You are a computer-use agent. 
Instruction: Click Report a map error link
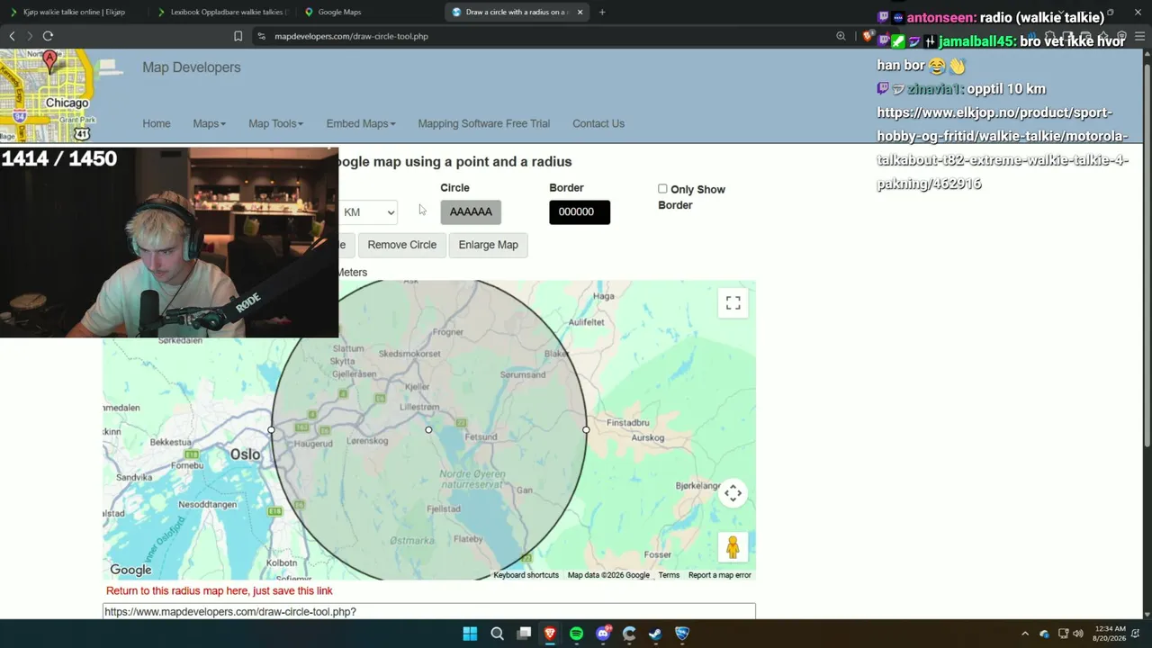[719, 575]
